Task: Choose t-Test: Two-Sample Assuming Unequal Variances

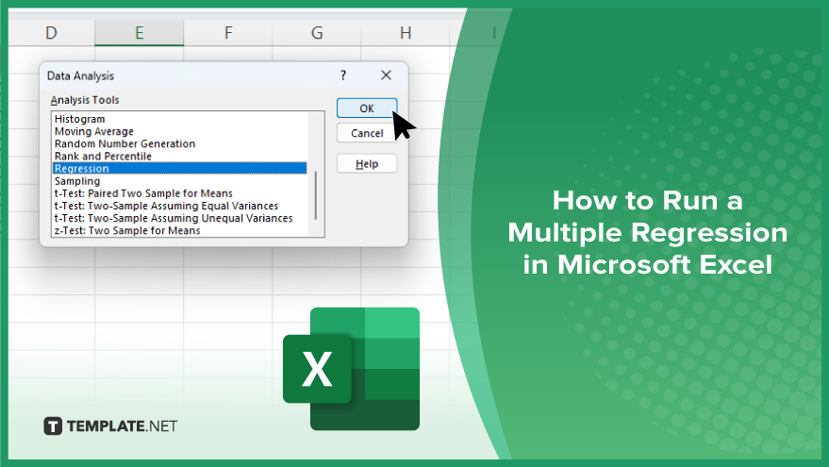Action: (180, 218)
